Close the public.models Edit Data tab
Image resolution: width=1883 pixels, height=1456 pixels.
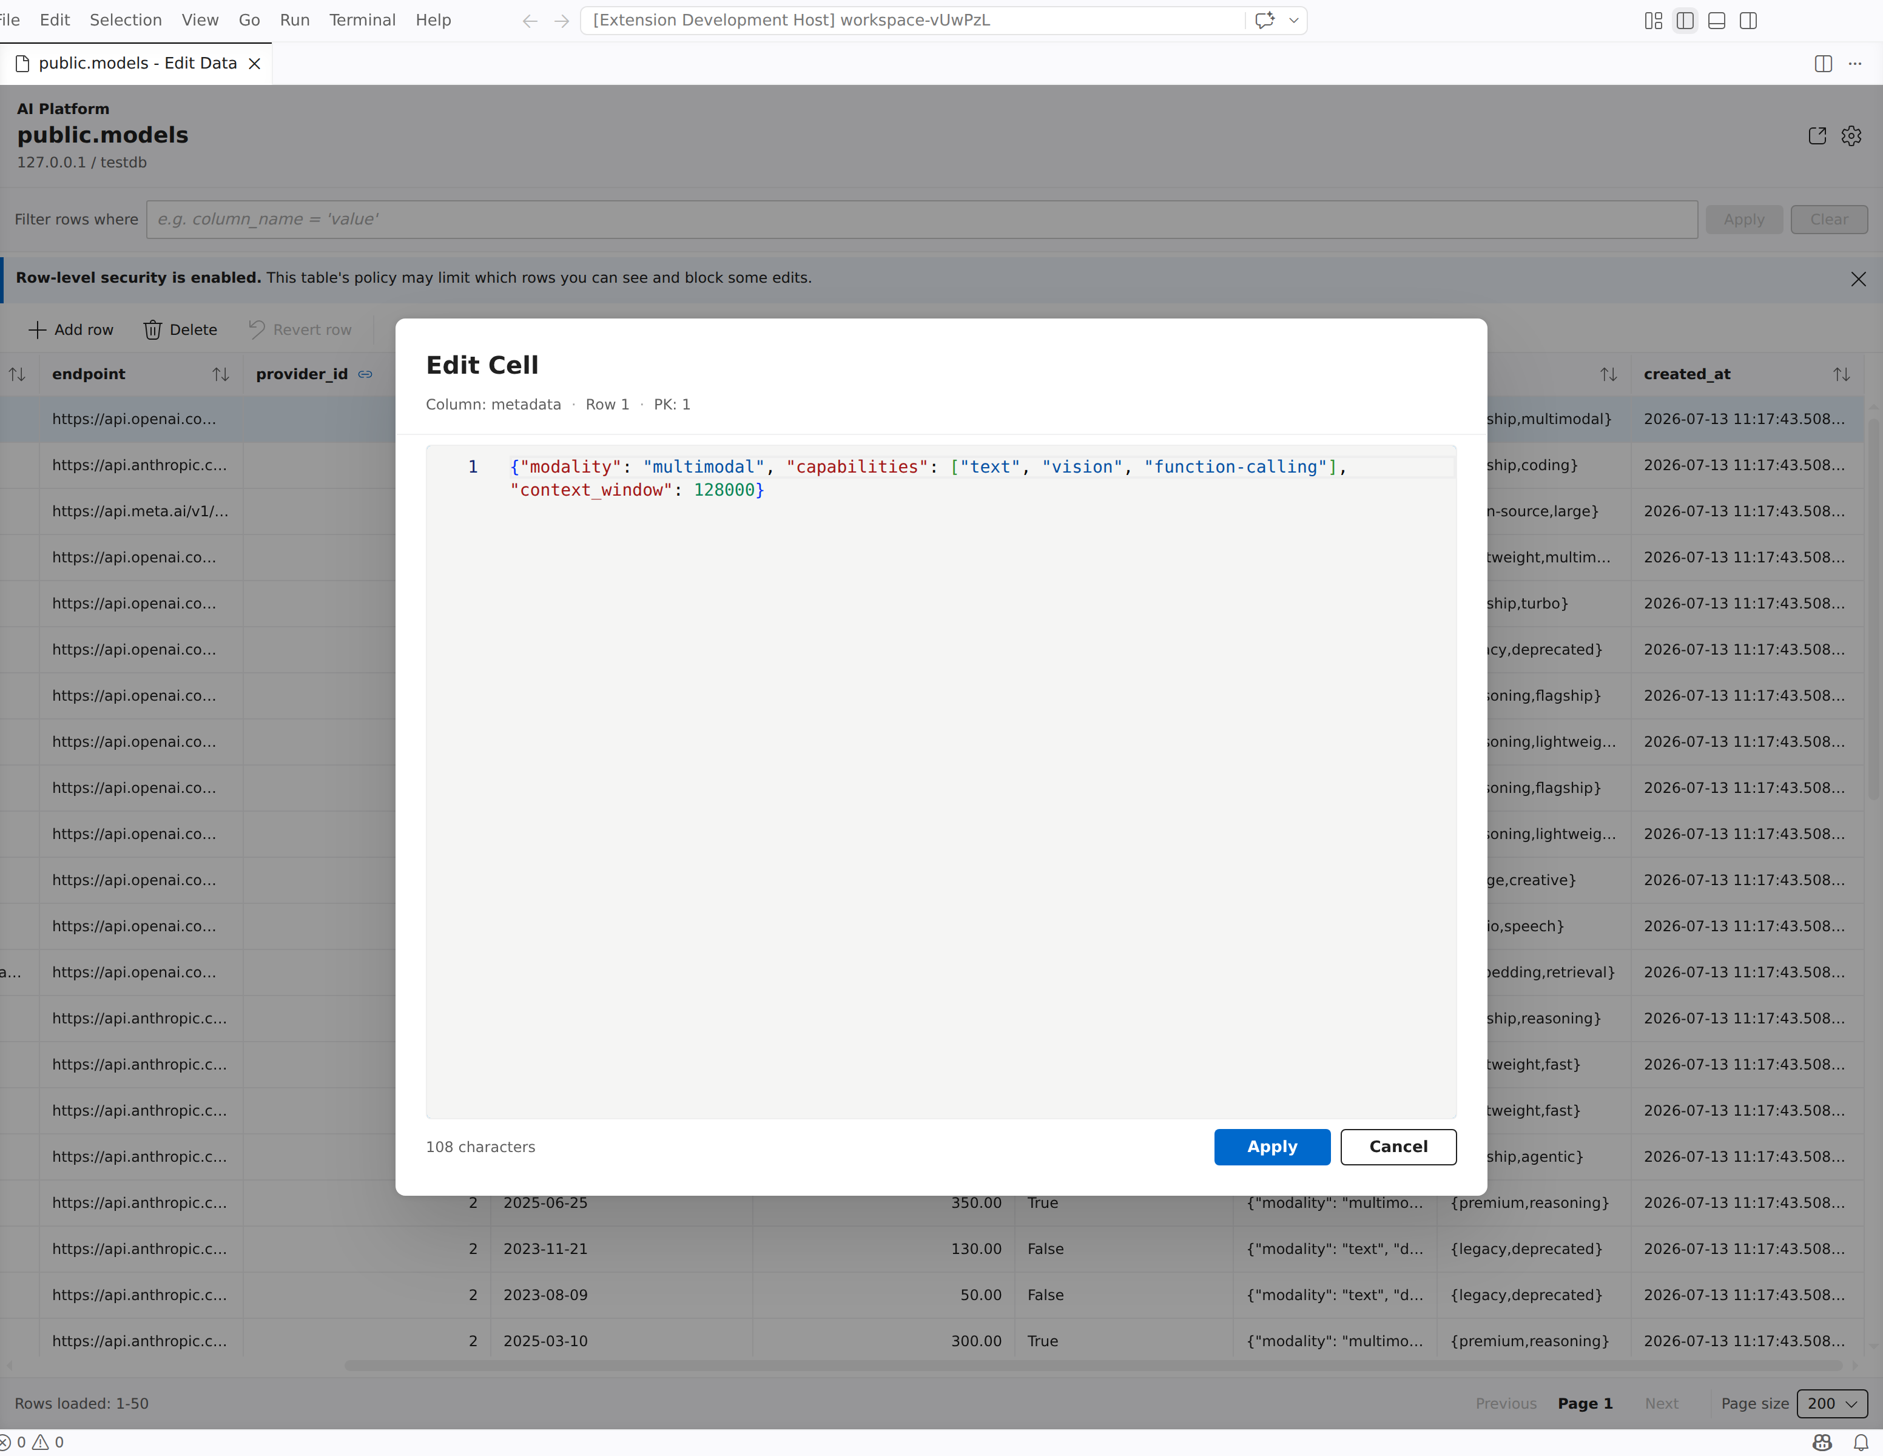point(254,63)
